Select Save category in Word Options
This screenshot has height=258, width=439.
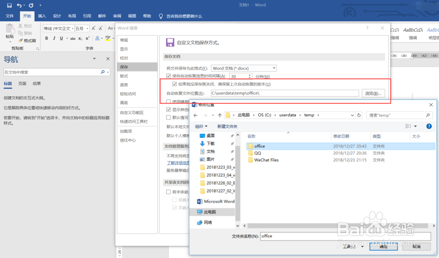coord(137,67)
